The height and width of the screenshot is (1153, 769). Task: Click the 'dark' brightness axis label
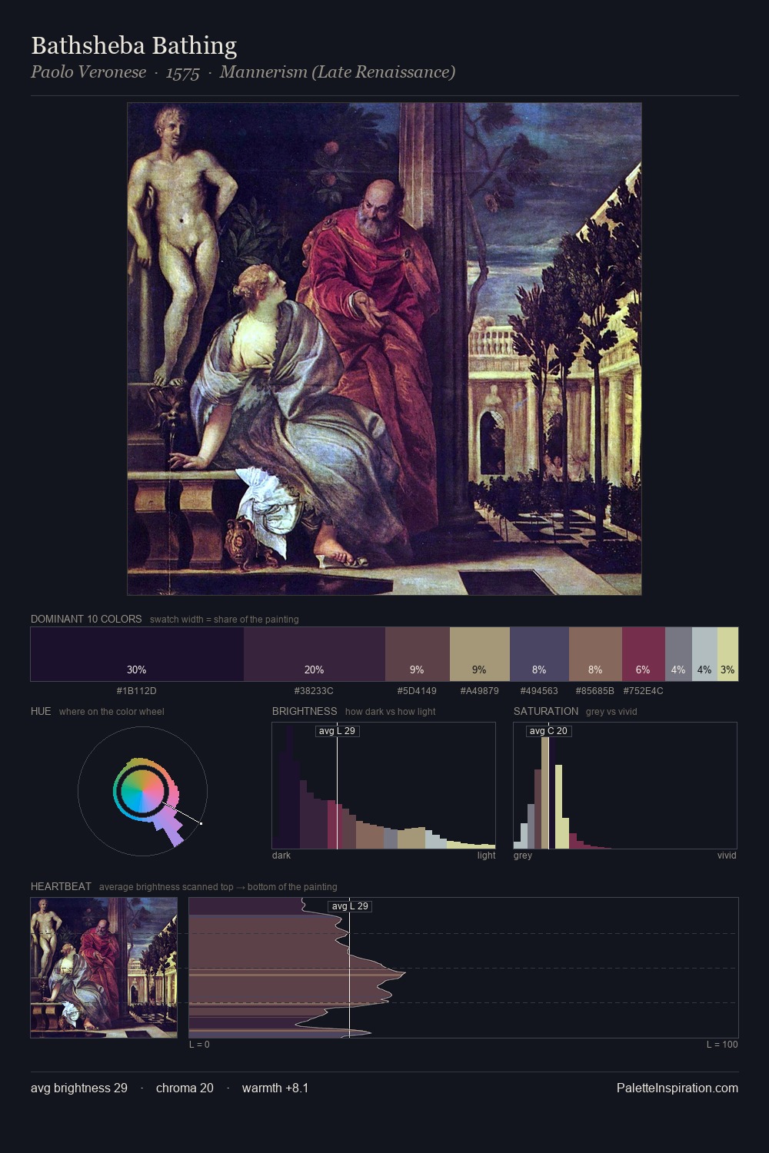281,856
